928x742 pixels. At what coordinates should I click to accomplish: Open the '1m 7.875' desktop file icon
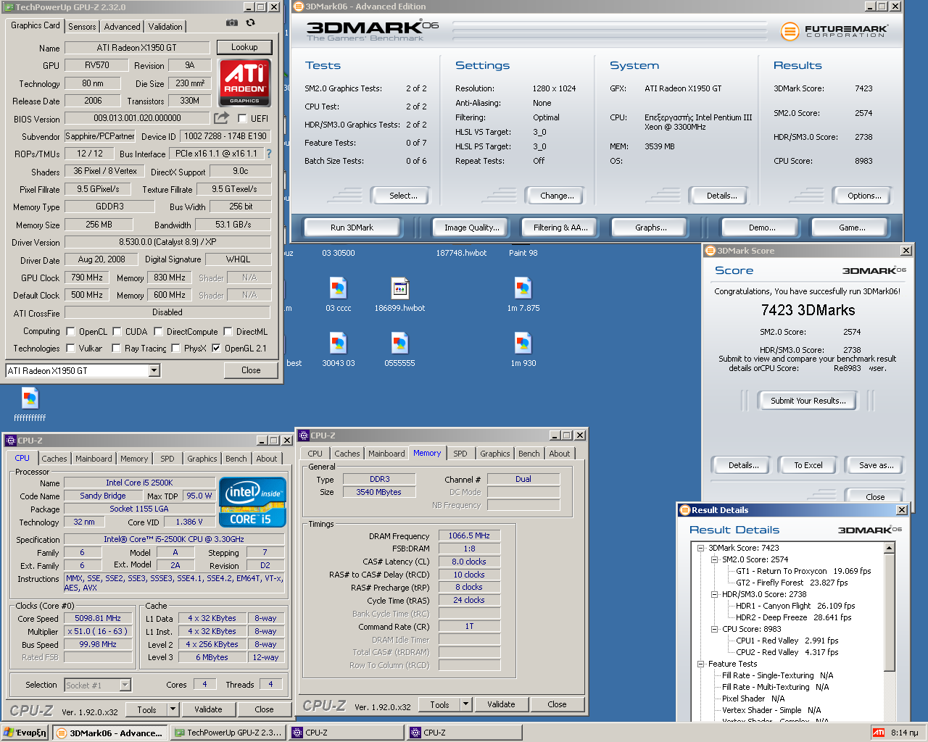coord(523,288)
